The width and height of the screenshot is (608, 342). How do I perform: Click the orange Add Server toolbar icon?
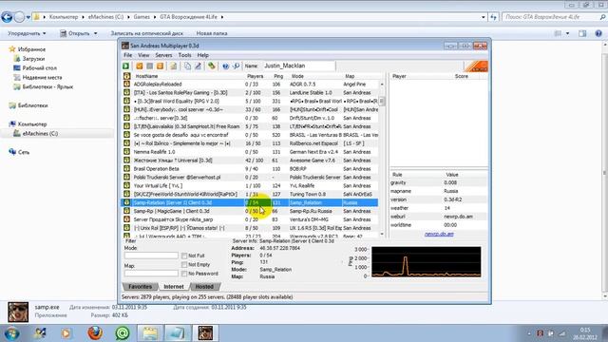click(140, 66)
